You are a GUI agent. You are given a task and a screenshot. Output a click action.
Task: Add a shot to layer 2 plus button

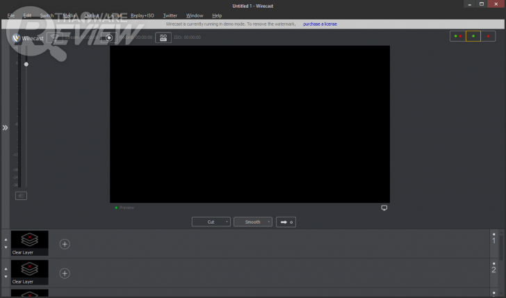65,274
